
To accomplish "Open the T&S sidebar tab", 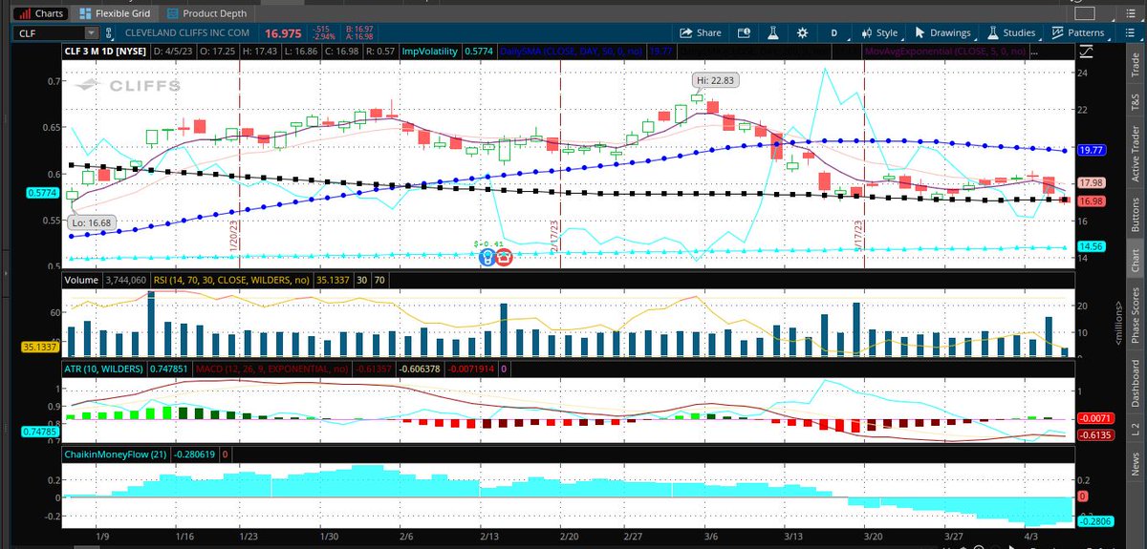I will pyautogui.click(x=1136, y=101).
